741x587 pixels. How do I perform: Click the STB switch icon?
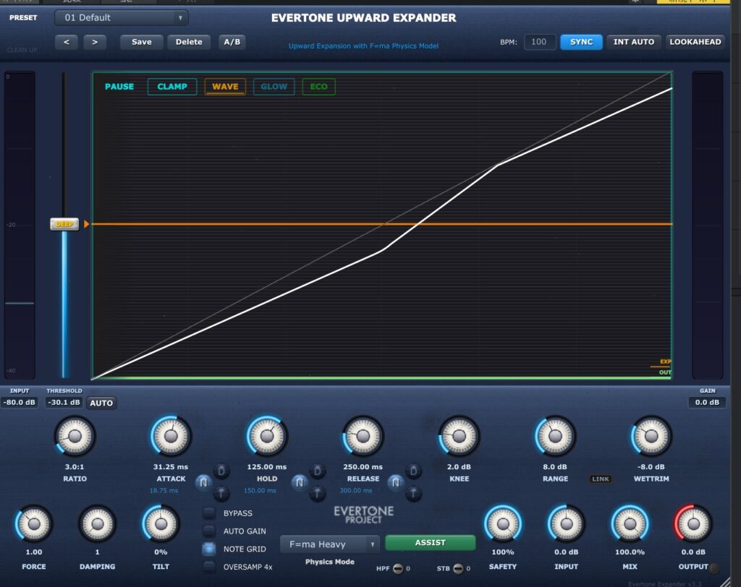point(457,568)
